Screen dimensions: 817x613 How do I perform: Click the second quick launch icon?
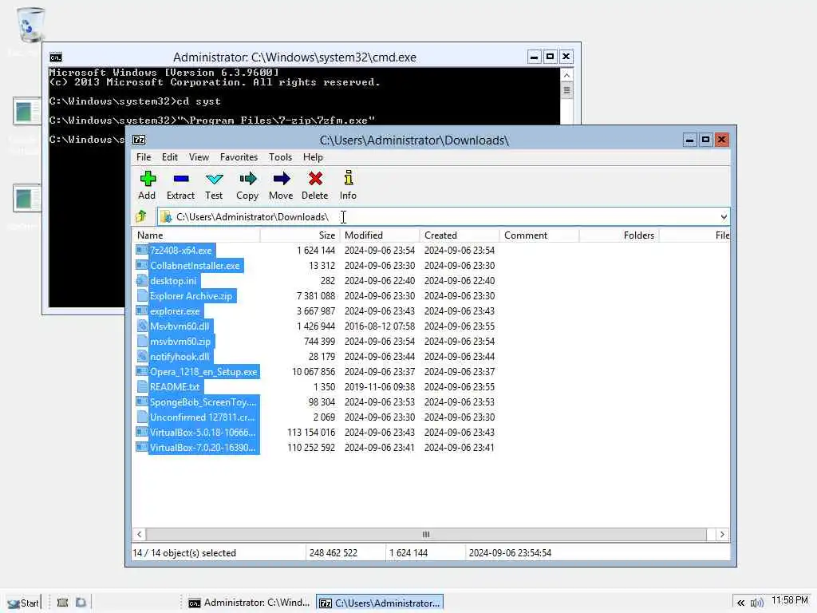(81, 603)
